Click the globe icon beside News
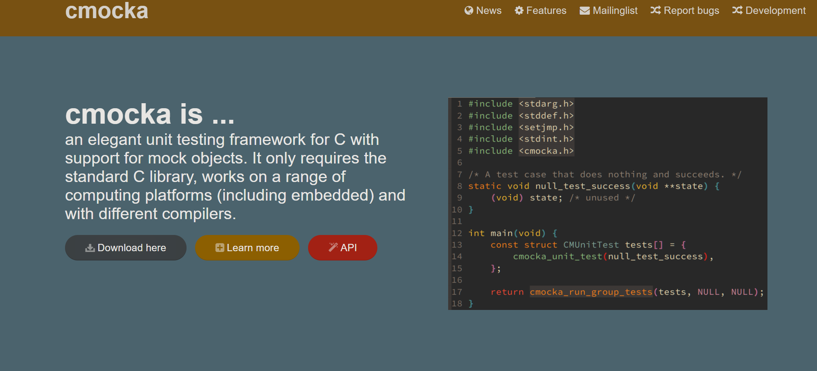Viewport: 817px width, 371px height. click(x=469, y=10)
